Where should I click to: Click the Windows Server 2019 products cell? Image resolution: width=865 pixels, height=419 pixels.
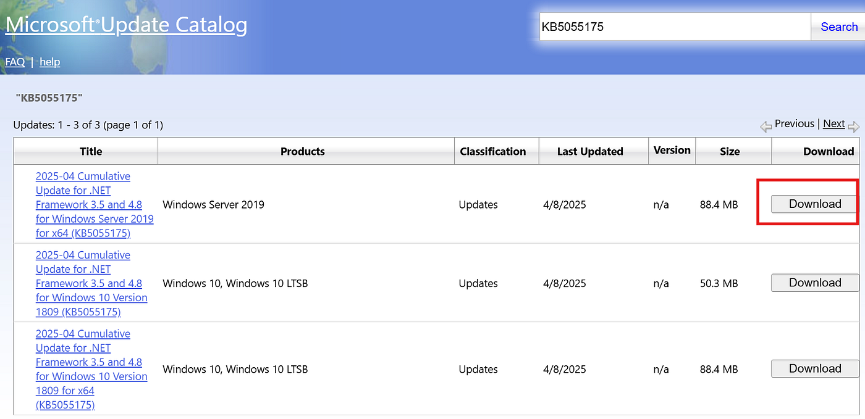pos(213,204)
